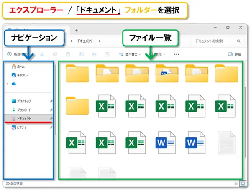Click the navigation pane scrollbar

pos(56,99)
